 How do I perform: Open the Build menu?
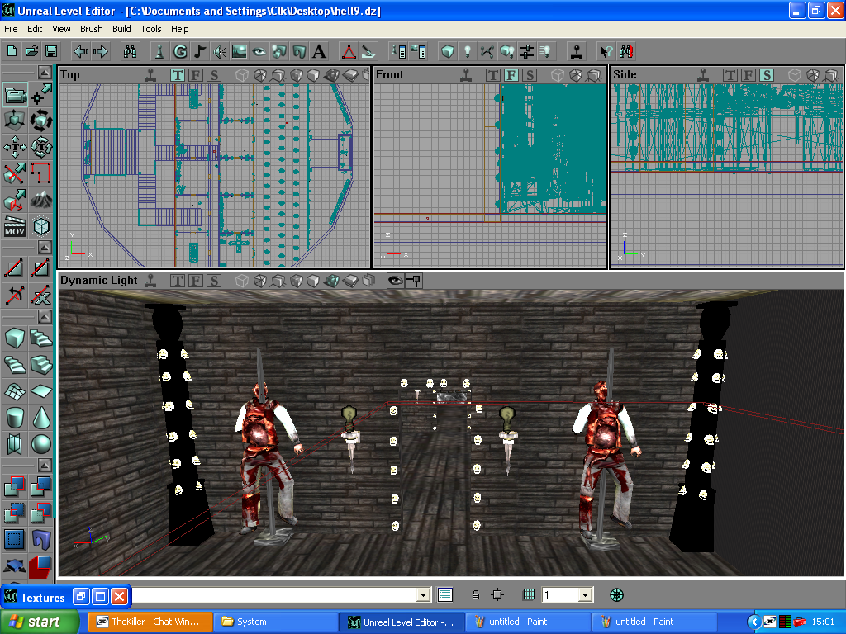[121, 29]
